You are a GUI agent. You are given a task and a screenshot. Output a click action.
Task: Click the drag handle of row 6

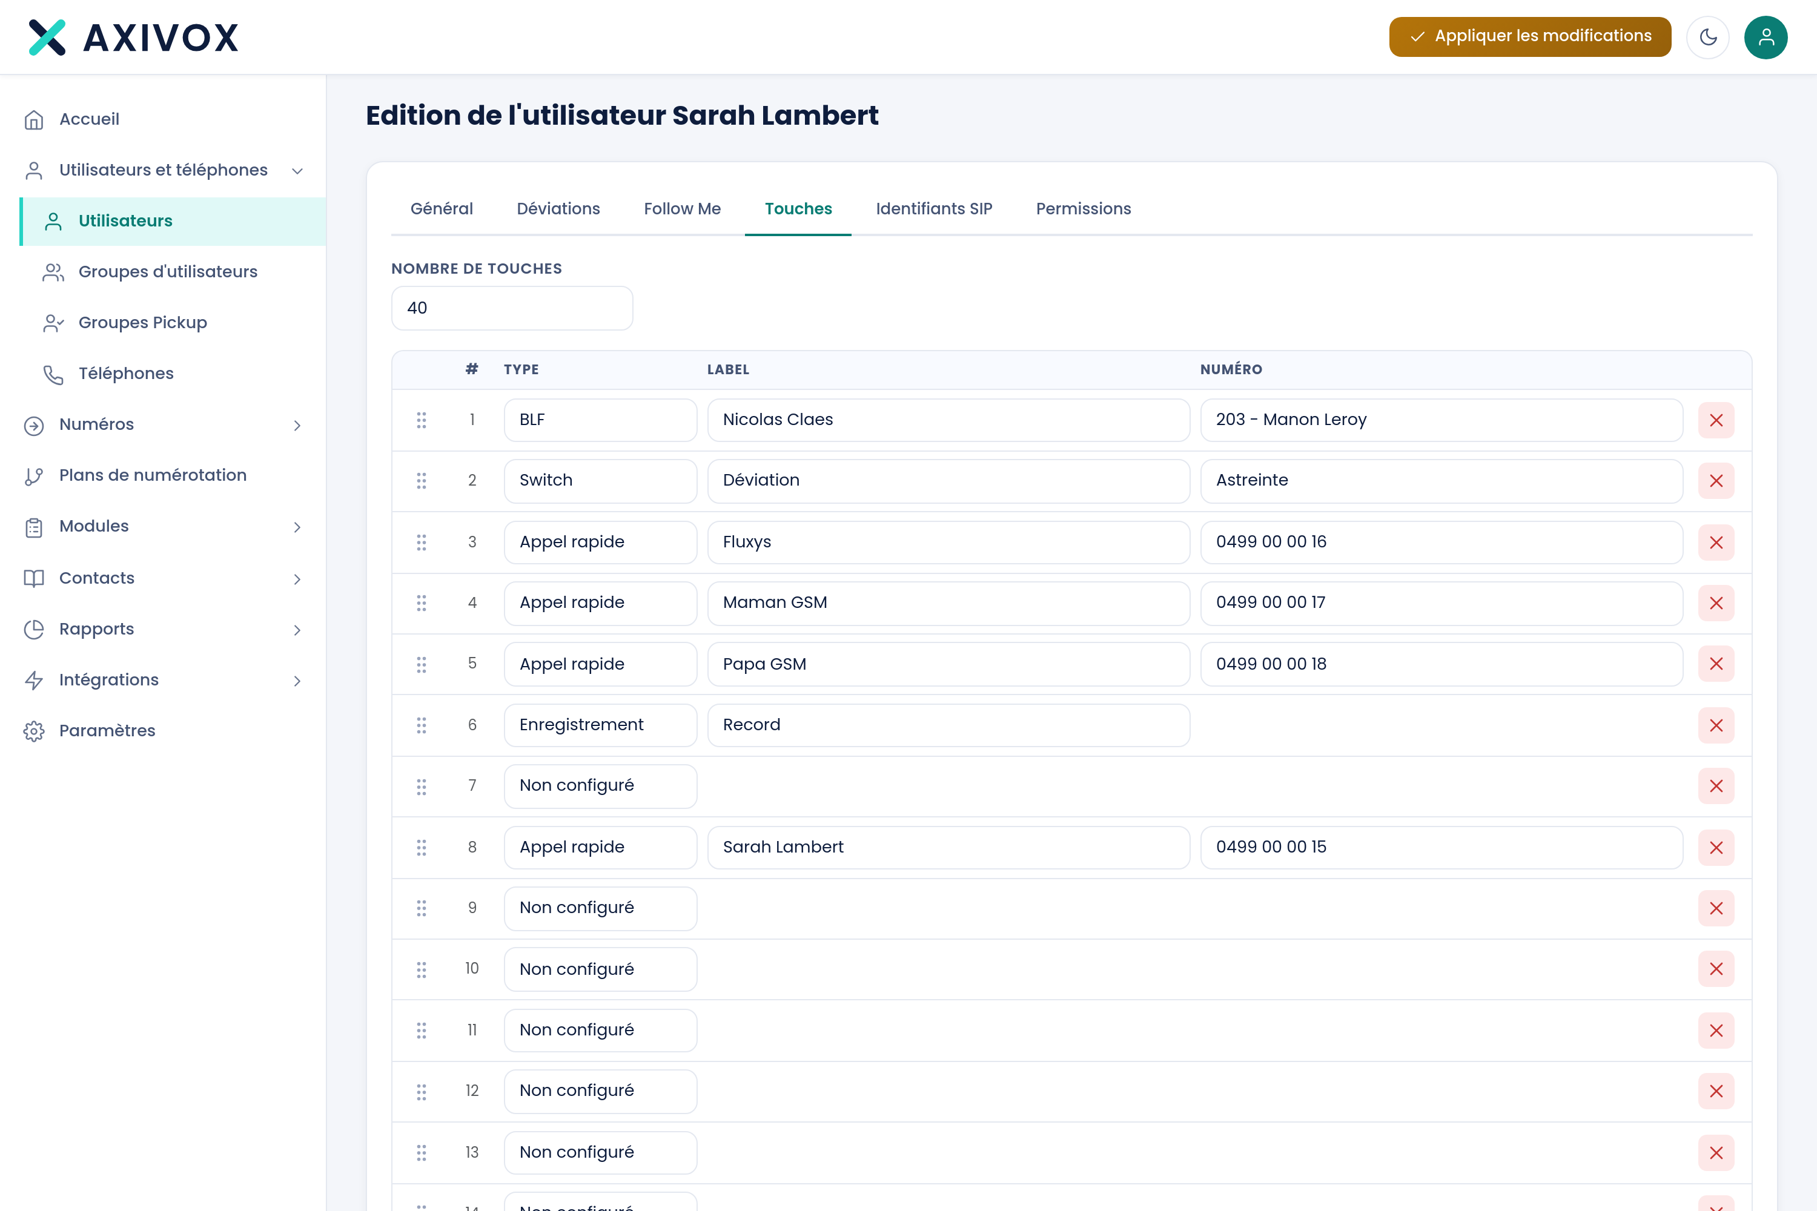(x=421, y=725)
